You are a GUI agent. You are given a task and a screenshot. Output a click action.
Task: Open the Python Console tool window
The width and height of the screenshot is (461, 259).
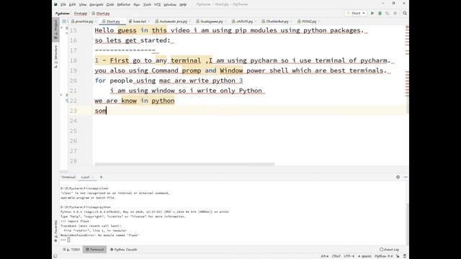(124, 250)
